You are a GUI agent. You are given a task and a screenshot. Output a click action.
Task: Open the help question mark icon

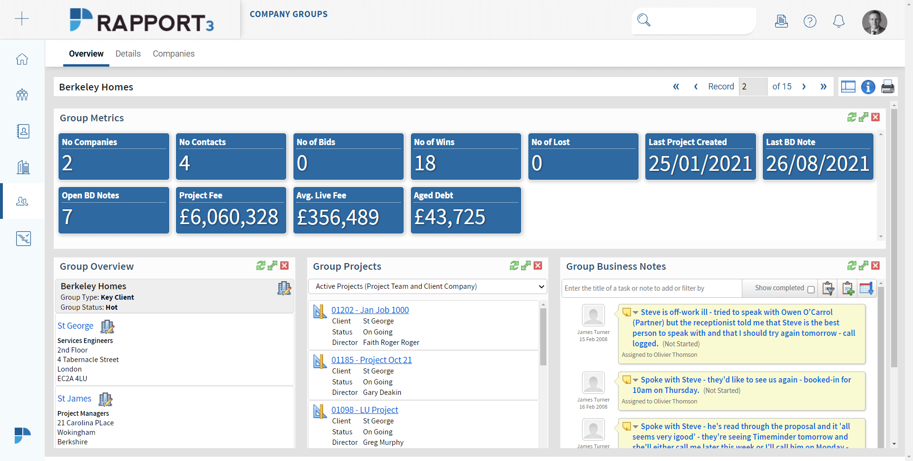810,21
